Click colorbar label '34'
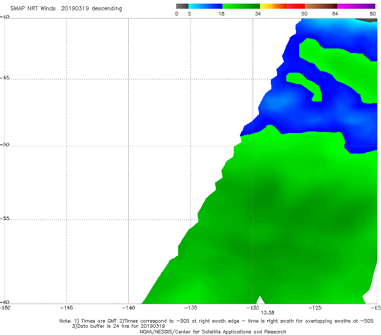The height and width of the screenshot is (335, 381). click(258, 13)
